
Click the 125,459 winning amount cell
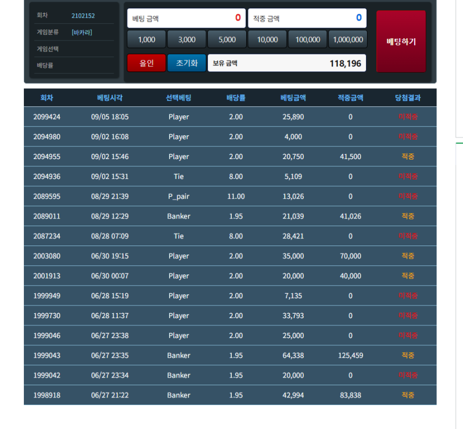point(350,355)
